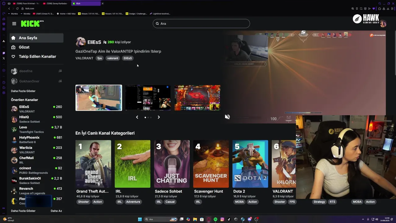Open Windows Start menu
This screenshot has width=396, height=223.
(140, 219)
